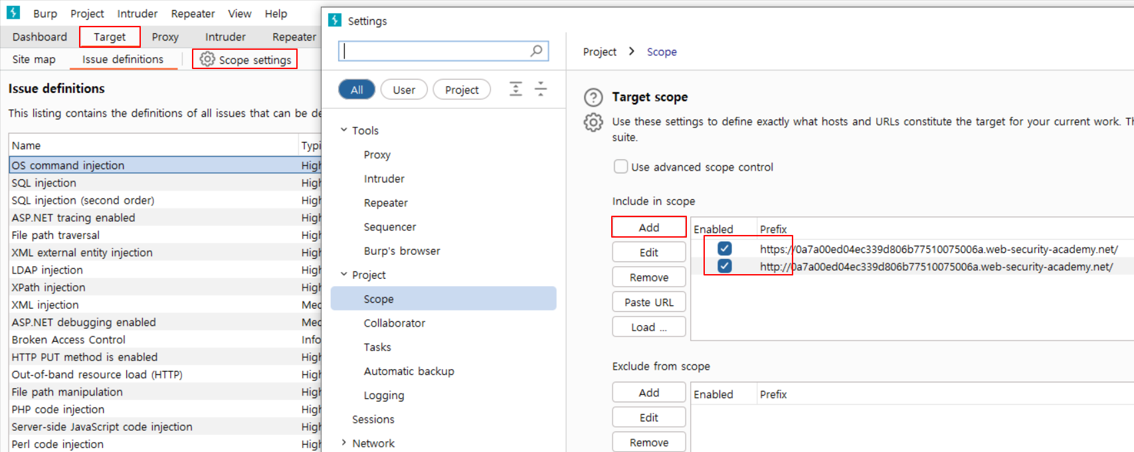The width and height of the screenshot is (1134, 452).
Task: Click the Settings search input field
Action: coord(443,51)
